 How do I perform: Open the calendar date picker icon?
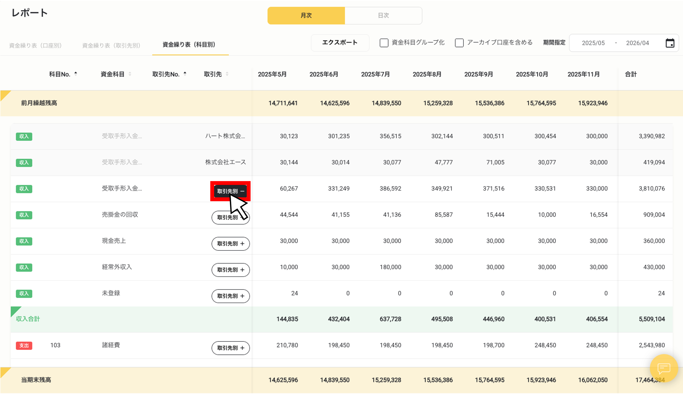tap(670, 43)
